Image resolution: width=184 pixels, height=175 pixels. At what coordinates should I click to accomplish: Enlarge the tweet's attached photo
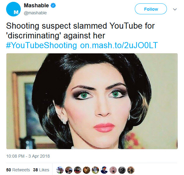point(92,101)
